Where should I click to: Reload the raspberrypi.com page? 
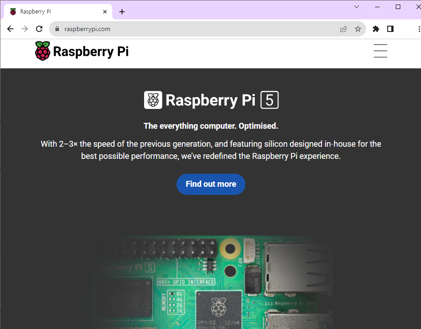[x=39, y=29]
